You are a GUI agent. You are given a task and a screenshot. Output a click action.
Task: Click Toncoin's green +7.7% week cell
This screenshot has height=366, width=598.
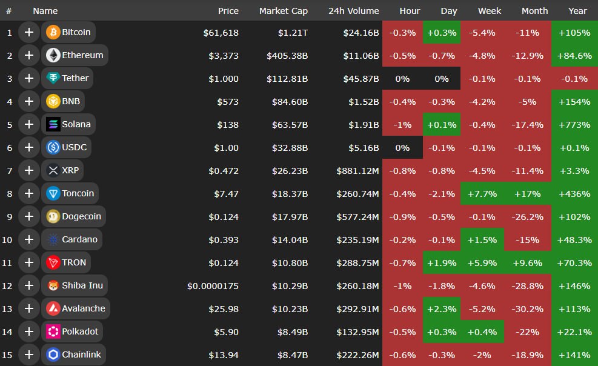482,193
